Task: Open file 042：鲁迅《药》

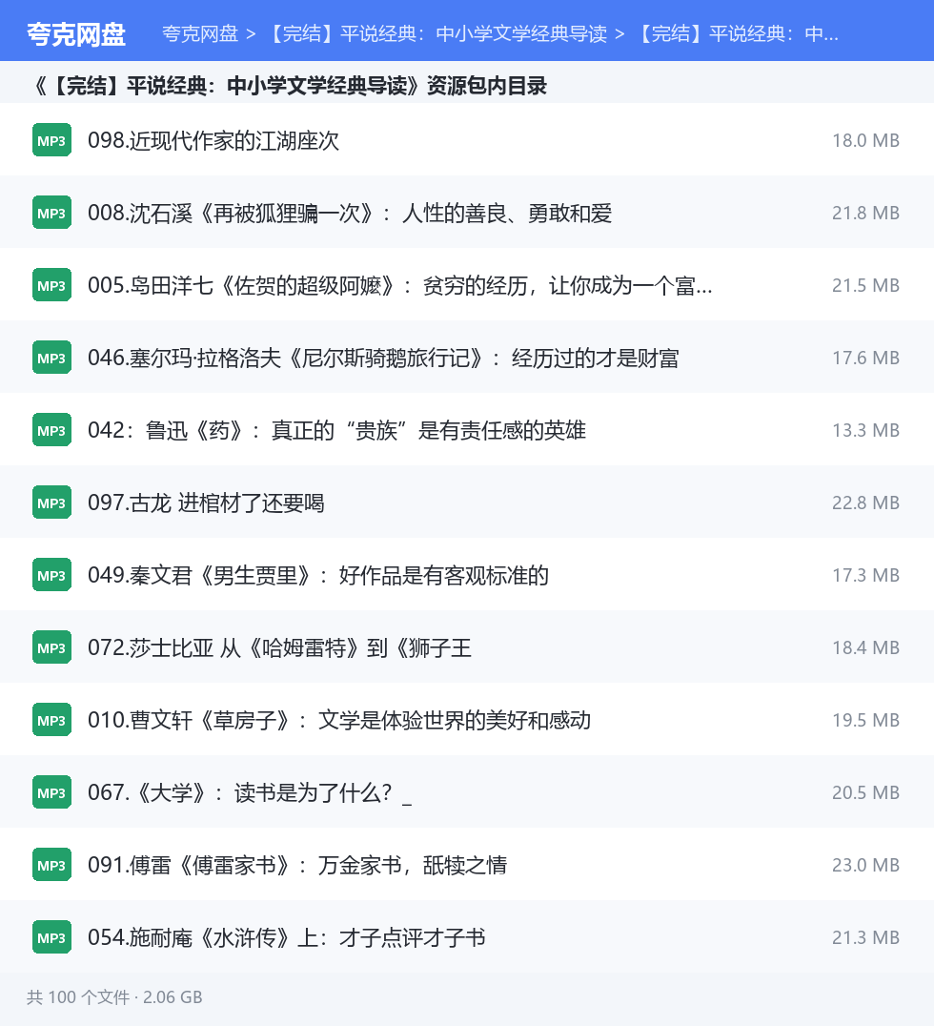Action: click(336, 430)
